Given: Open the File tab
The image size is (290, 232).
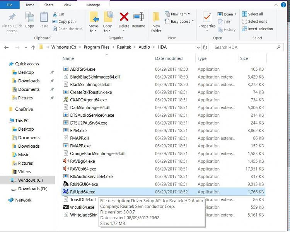Looking at the screenshot, I should click(9, 5).
